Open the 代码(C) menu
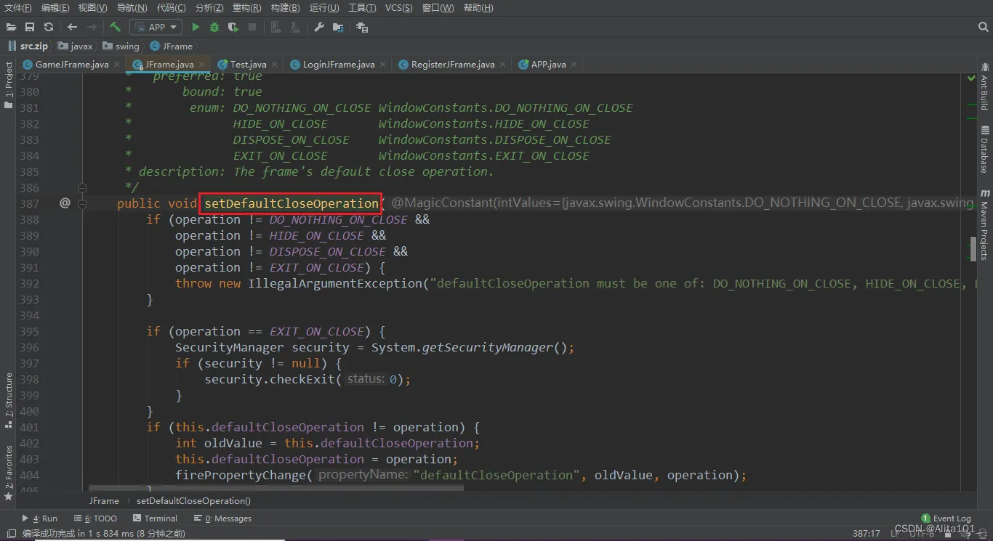 tap(171, 8)
